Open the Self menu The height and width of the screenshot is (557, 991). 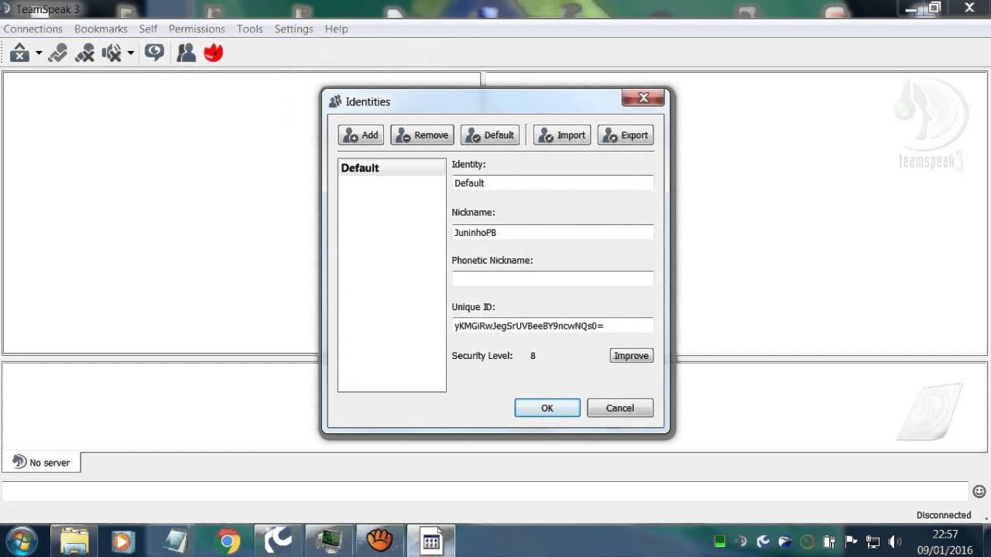(x=148, y=29)
